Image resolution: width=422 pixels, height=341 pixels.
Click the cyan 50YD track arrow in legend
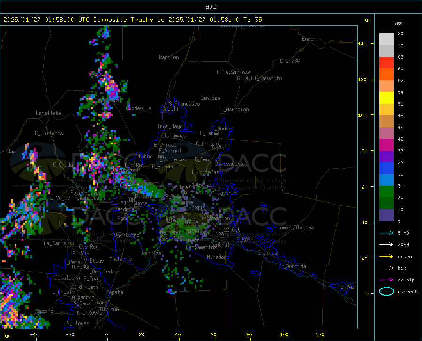pos(386,233)
